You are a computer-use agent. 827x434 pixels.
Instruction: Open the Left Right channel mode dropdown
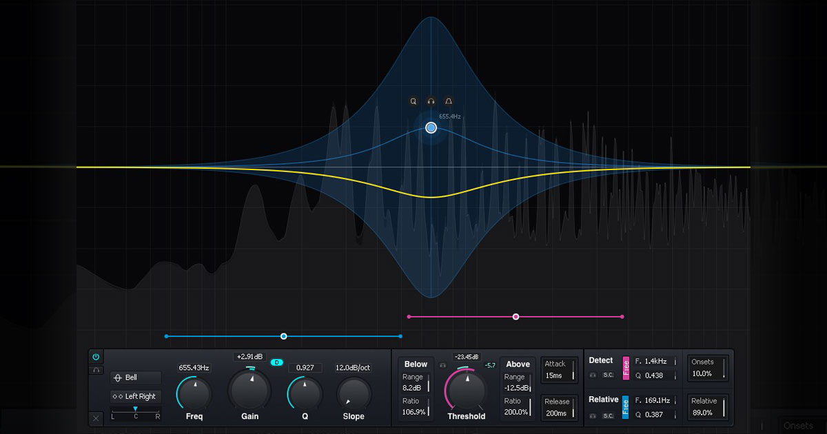click(136, 396)
